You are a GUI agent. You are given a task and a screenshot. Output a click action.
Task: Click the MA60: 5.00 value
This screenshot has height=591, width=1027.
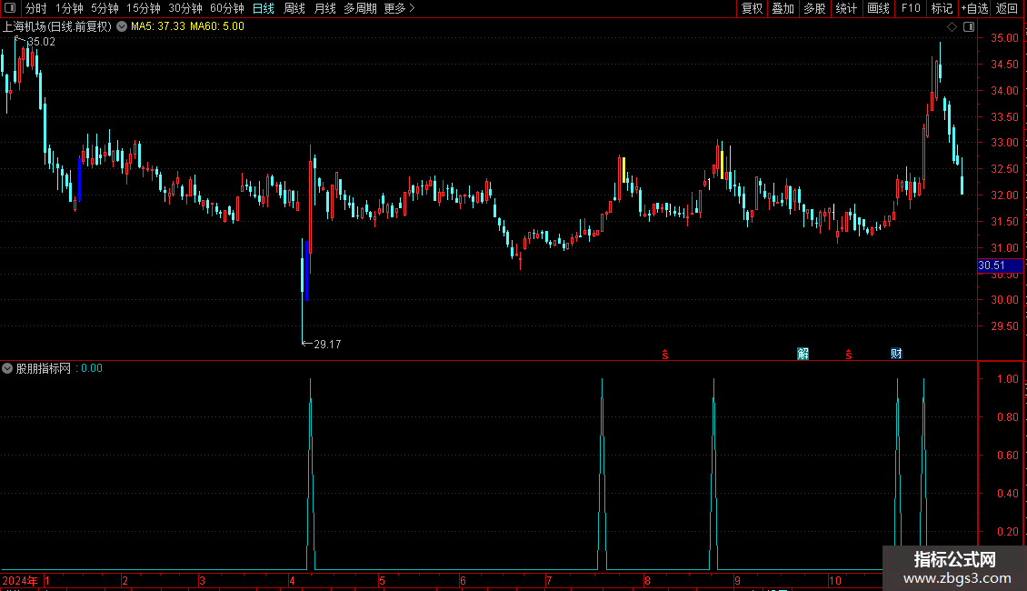[217, 26]
